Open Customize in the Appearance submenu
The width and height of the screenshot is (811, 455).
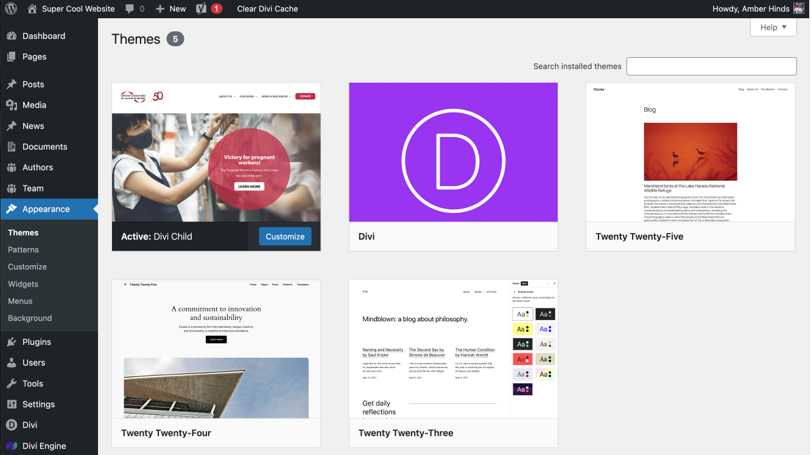click(x=27, y=266)
